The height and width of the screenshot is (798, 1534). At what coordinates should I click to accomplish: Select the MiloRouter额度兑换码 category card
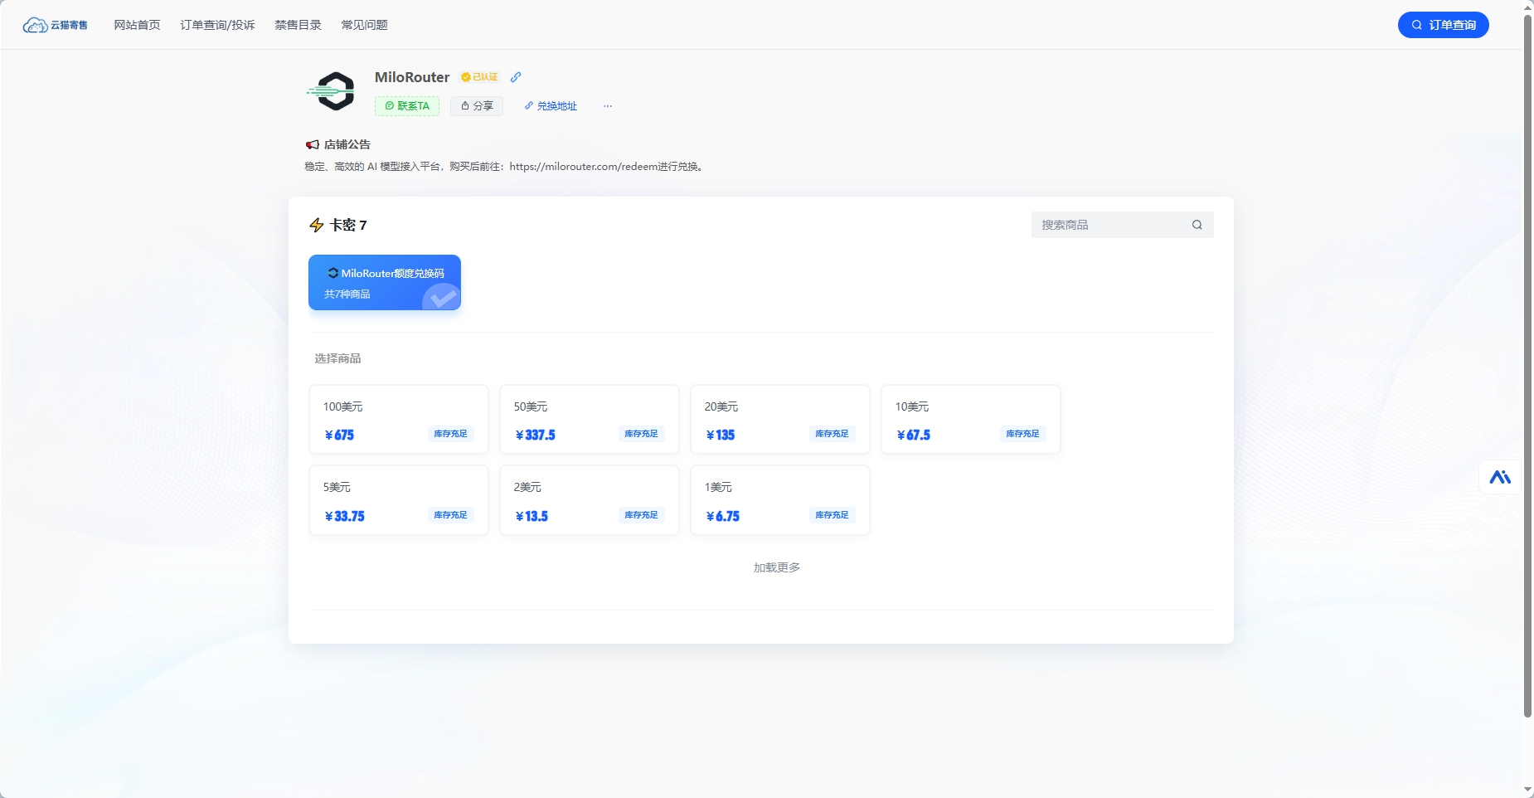(x=385, y=282)
